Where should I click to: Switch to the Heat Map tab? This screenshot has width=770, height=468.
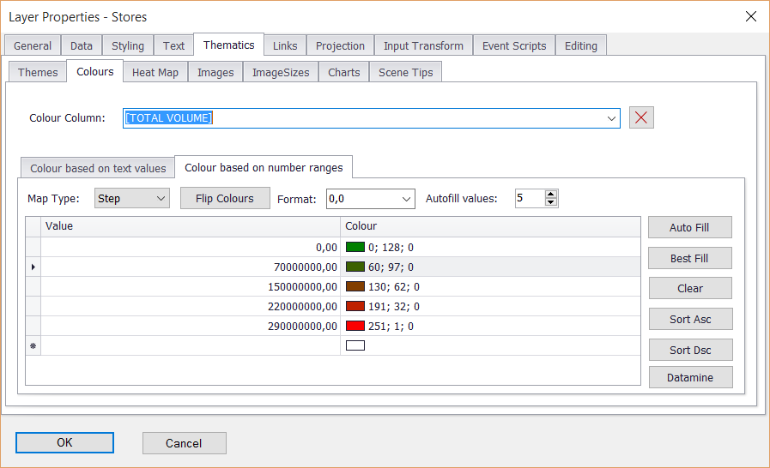[x=155, y=73]
